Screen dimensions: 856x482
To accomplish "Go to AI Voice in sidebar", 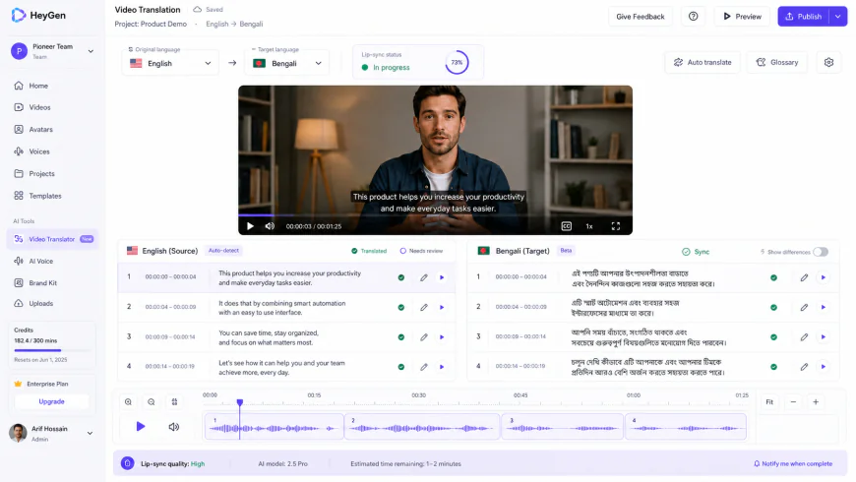I will (x=41, y=261).
